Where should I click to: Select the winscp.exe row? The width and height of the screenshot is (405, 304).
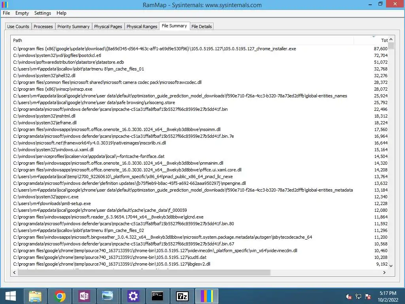(200, 89)
